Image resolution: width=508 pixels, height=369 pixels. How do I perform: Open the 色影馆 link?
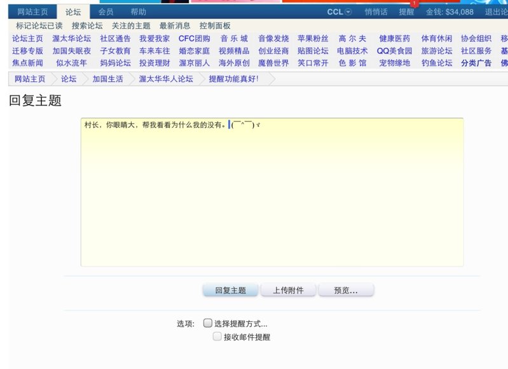(352, 63)
